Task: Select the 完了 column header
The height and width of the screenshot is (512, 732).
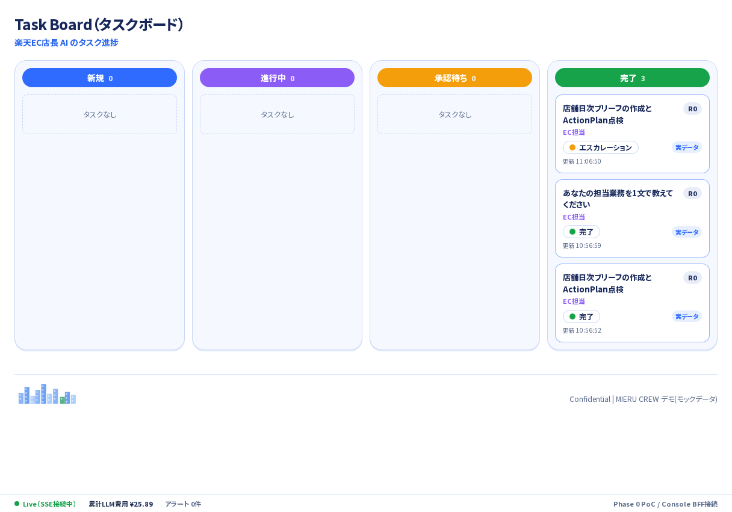Action: (632, 78)
